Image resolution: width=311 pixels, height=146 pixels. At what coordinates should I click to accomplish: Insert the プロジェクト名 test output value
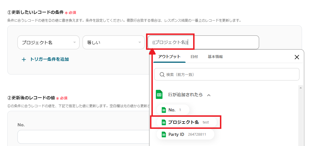point(186,122)
